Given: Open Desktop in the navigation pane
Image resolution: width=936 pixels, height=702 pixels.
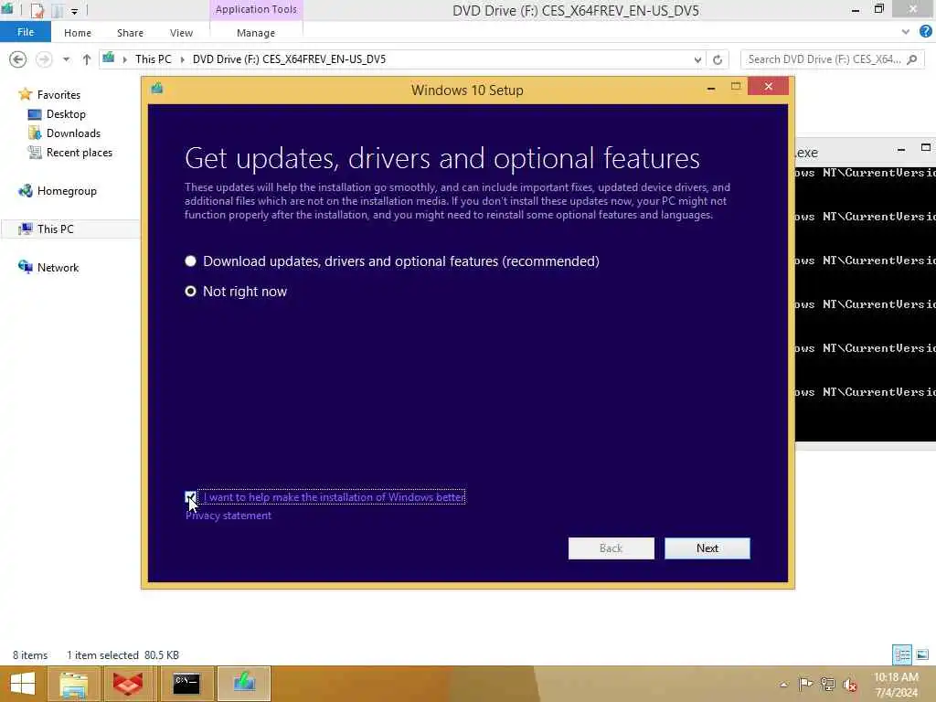Looking at the screenshot, I should pyautogui.click(x=66, y=114).
